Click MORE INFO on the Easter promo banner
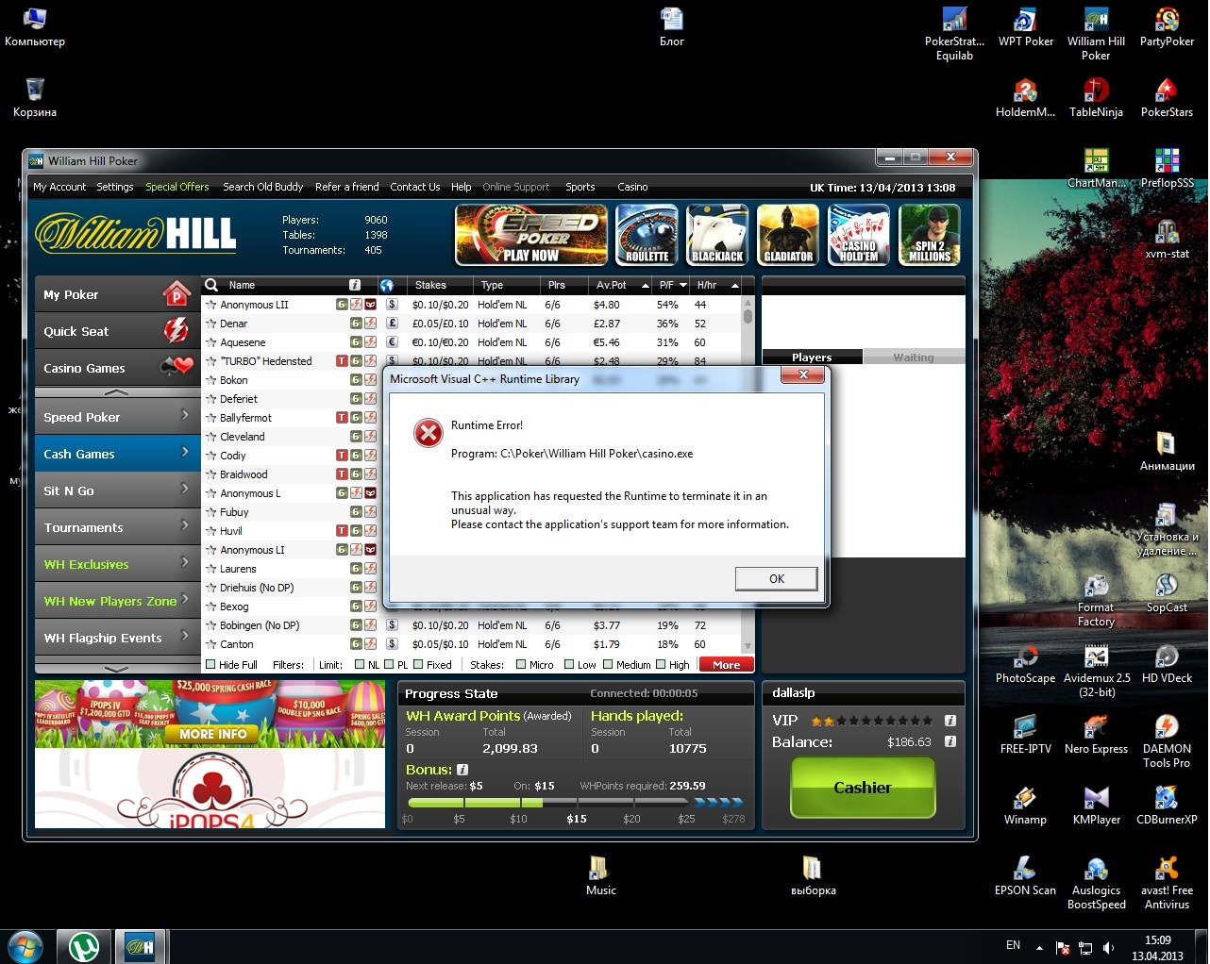This screenshot has width=1210, height=964. click(213, 734)
